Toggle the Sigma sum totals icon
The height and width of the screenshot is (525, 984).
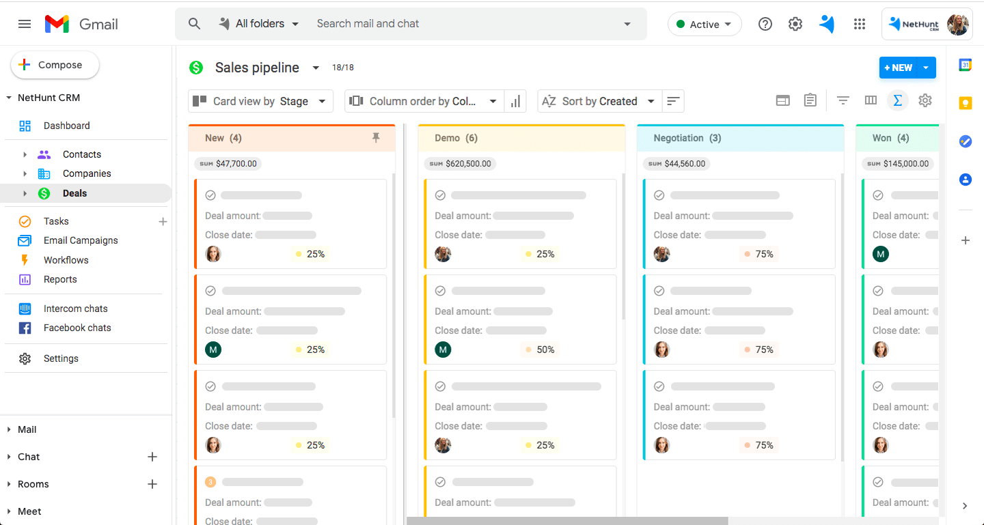897,100
